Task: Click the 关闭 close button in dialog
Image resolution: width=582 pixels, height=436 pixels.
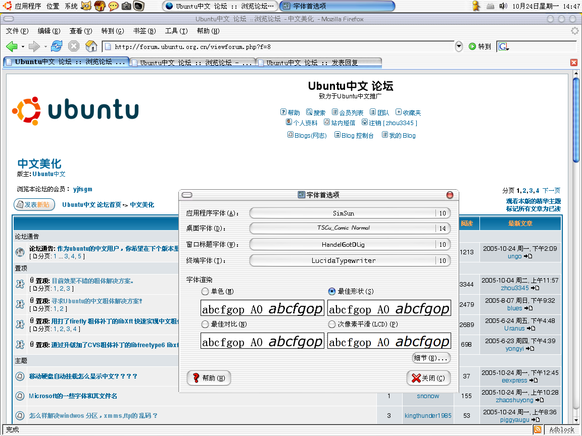Action: click(x=429, y=378)
